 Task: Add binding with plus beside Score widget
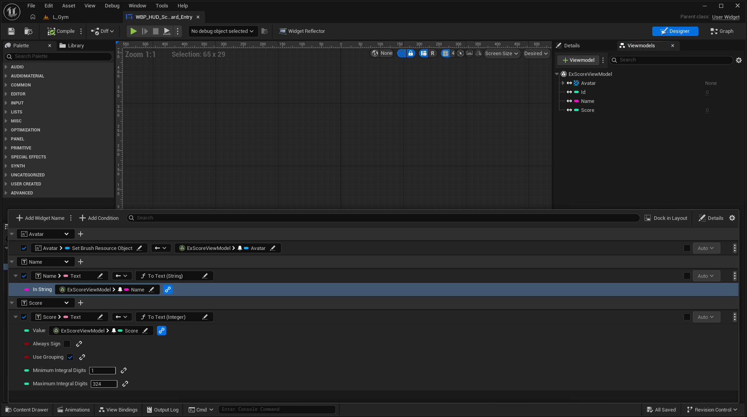click(x=81, y=303)
